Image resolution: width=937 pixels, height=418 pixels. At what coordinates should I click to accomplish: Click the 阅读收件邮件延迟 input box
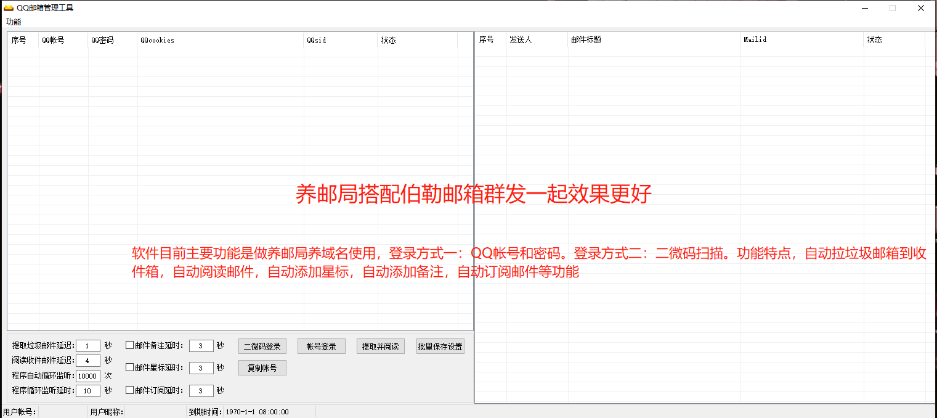(88, 361)
